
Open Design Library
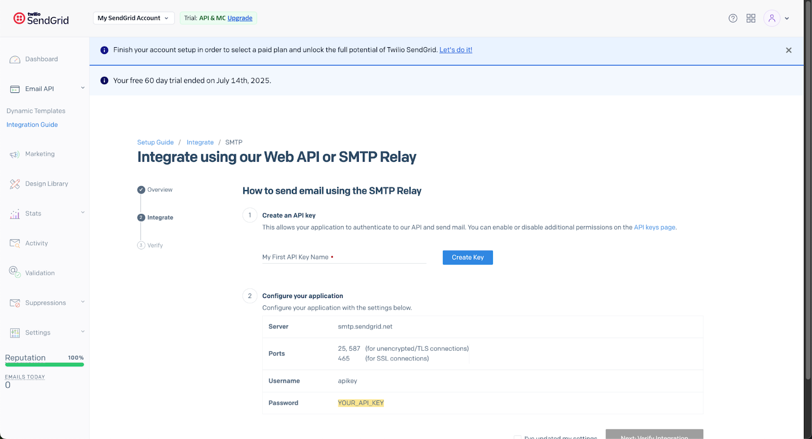coord(47,184)
